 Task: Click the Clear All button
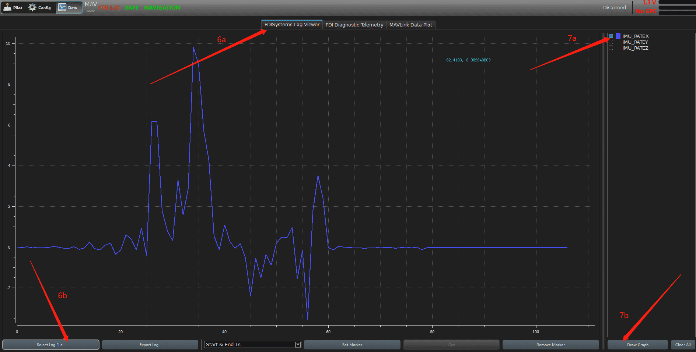(x=683, y=345)
